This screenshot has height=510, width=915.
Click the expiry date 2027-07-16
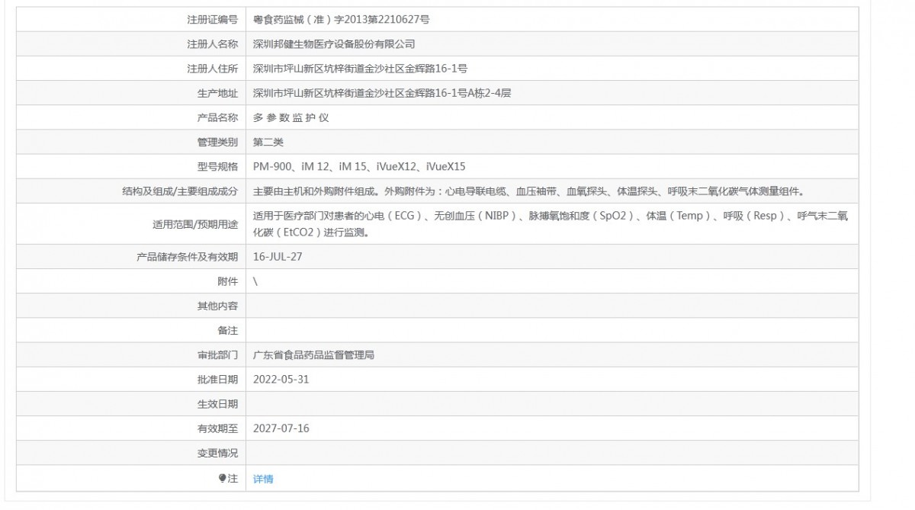coord(281,428)
